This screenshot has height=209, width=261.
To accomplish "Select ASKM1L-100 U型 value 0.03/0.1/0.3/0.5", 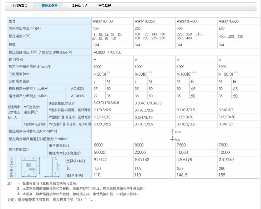I will click(106, 103).
